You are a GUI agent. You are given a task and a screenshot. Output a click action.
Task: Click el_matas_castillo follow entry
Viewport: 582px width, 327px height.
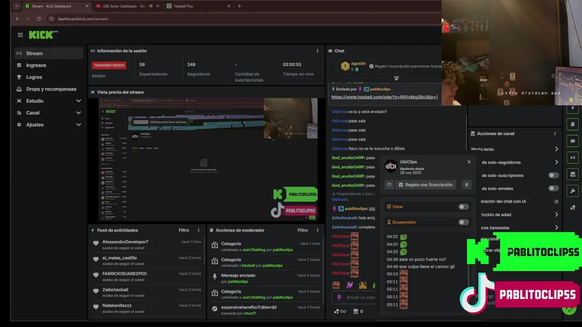146,261
